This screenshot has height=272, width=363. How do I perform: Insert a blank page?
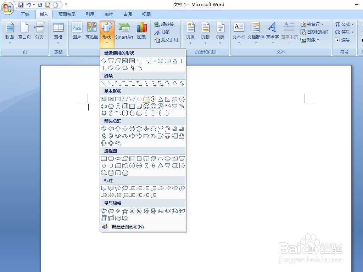tap(24, 32)
